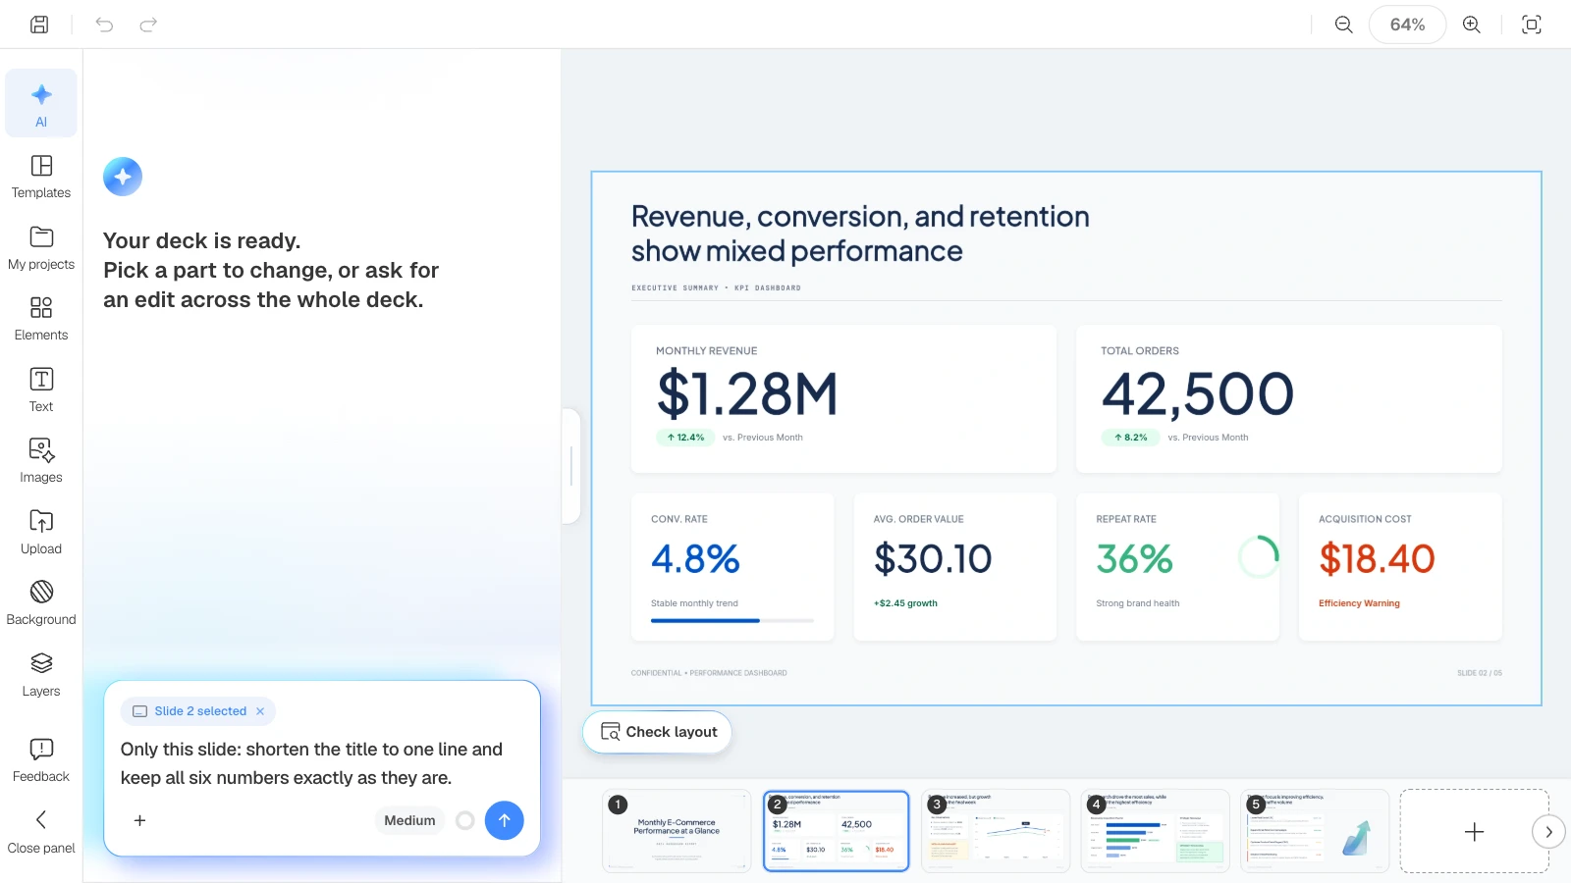Viewport: 1571px width, 883px height.
Task: Select the $1.28M monthly revenue value
Action: click(x=747, y=394)
